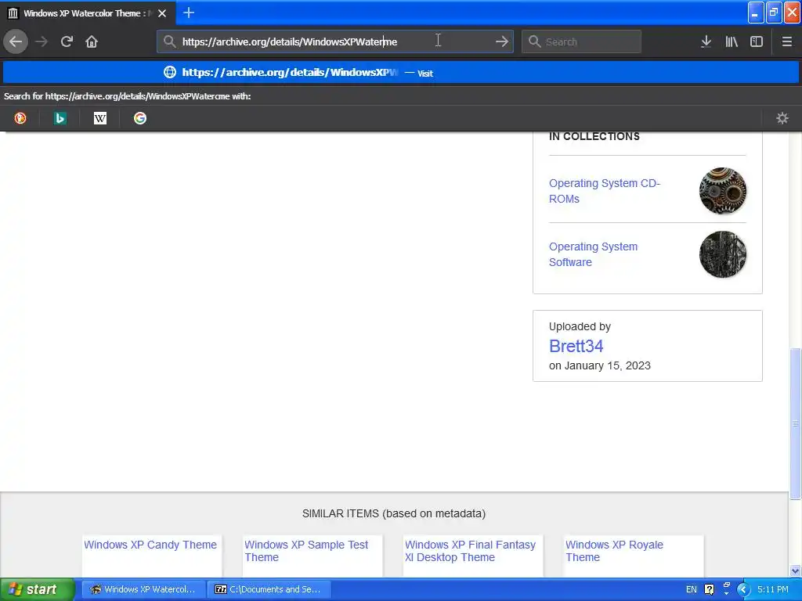
Task: Search with DuckDuckGo engine icon
Action: (20, 118)
